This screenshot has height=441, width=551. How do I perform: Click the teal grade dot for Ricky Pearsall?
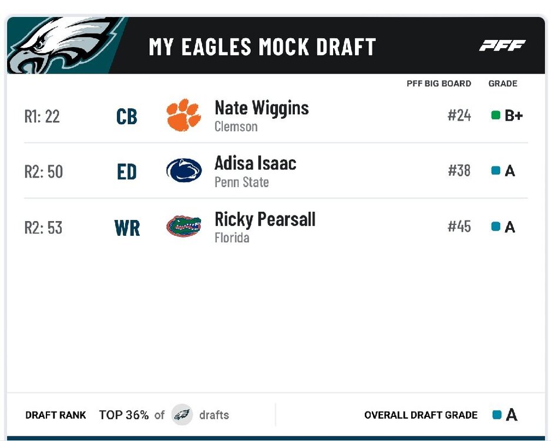tap(496, 226)
